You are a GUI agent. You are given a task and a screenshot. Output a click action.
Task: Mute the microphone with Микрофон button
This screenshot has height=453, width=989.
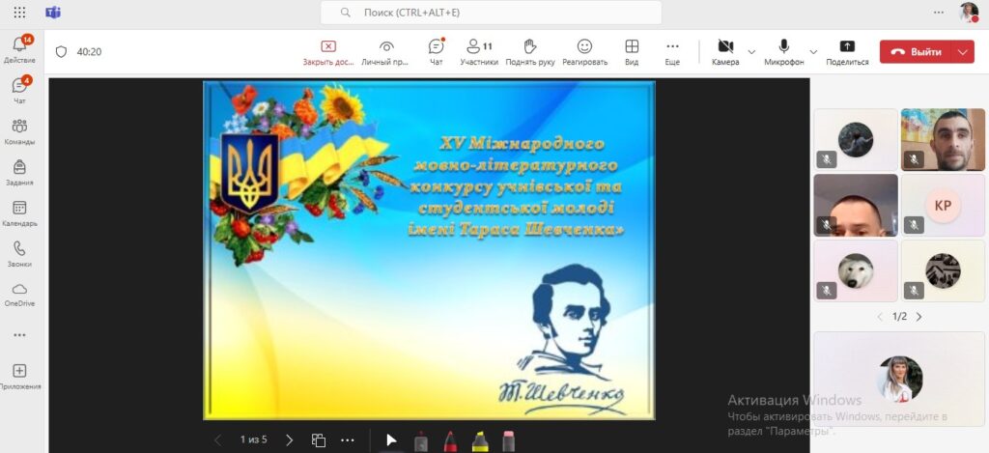pos(784,51)
